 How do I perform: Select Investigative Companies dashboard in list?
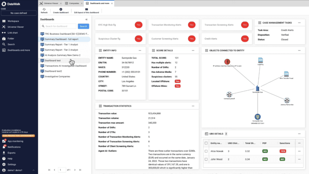[x=57, y=76]
